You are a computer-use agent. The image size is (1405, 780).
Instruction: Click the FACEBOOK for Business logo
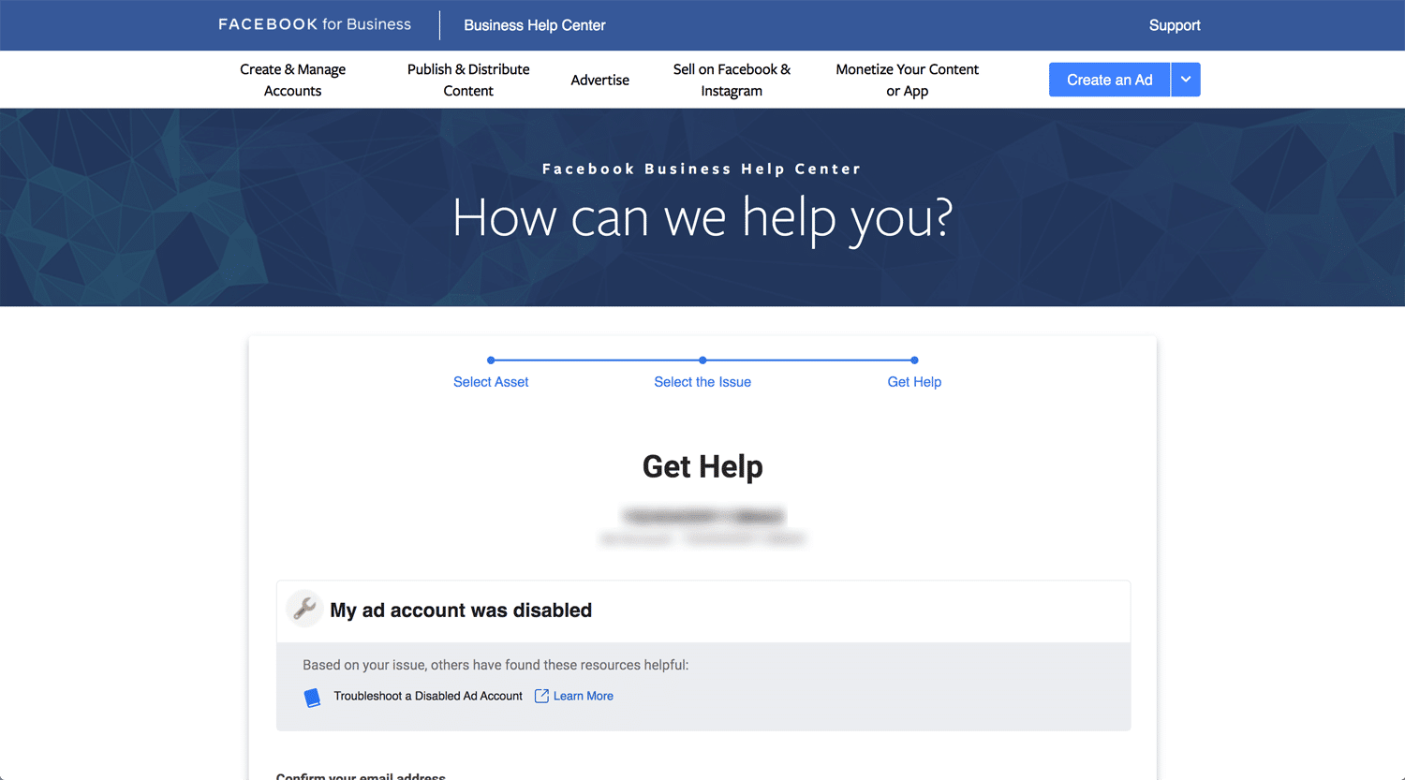coord(315,24)
